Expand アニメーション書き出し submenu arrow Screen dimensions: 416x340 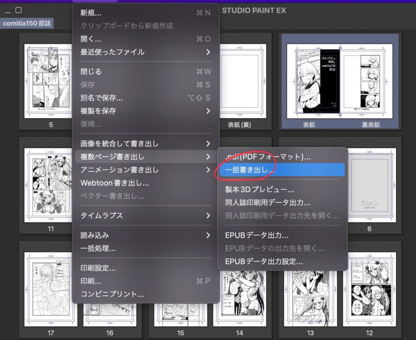(208, 170)
